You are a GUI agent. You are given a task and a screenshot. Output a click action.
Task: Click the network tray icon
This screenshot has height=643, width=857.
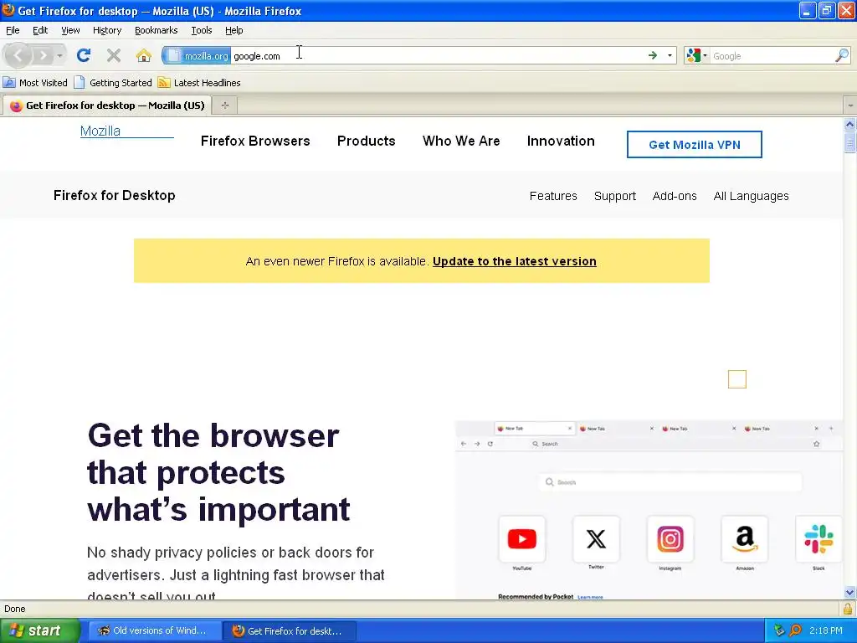pos(779,631)
